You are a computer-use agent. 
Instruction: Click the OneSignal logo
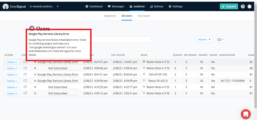tap(14, 6)
